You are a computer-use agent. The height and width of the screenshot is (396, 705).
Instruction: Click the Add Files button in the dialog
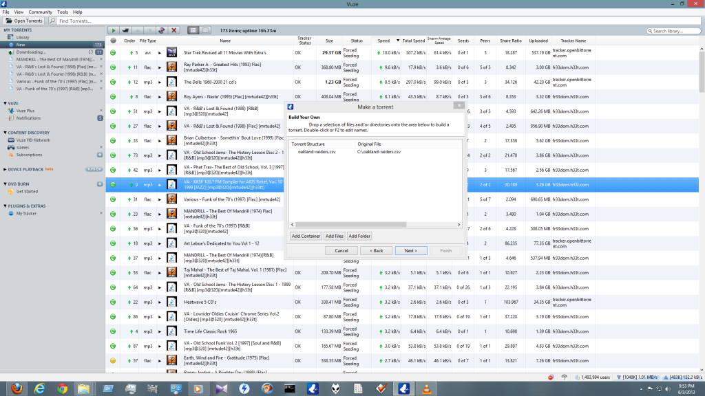(x=334, y=236)
